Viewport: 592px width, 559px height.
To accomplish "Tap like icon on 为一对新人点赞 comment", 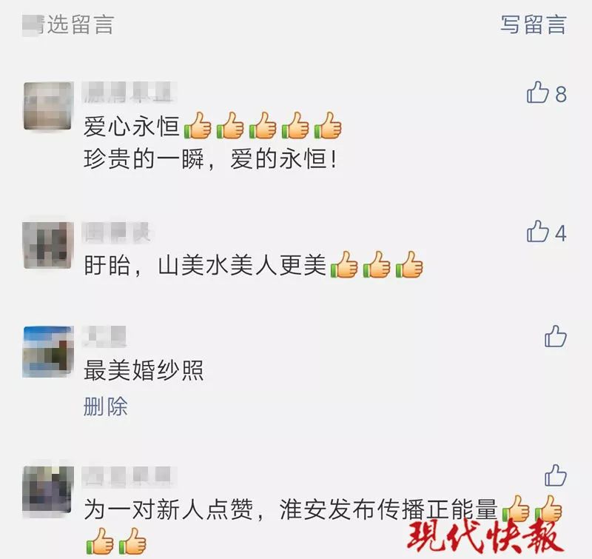I will pos(556,475).
